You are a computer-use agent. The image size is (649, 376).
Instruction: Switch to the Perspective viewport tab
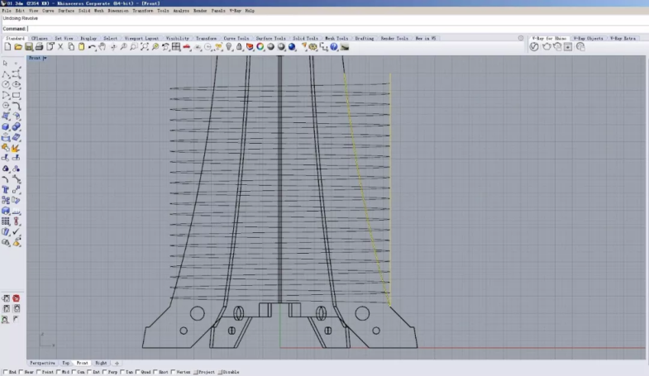43,363
